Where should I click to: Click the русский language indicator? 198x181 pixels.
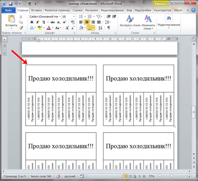click(70, 176)
